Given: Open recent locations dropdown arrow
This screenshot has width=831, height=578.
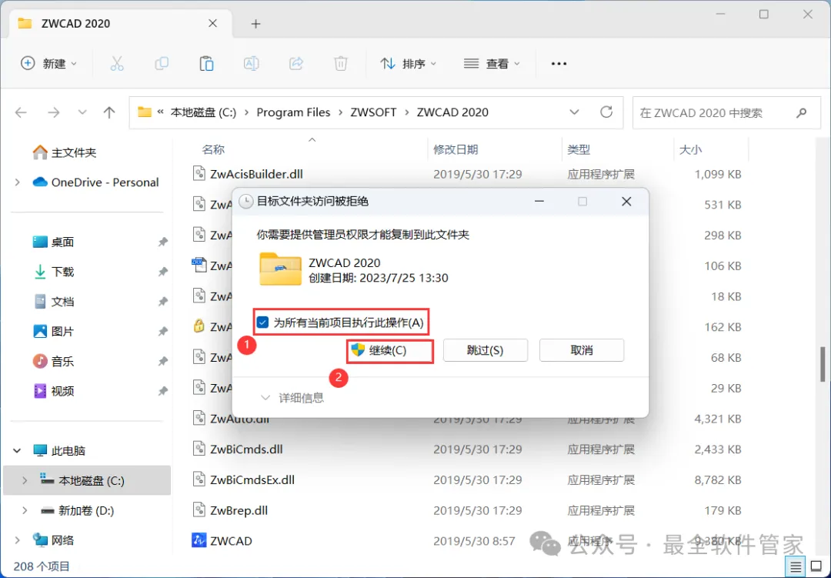Looking at the screenshot, I should (x=82, y=112).
